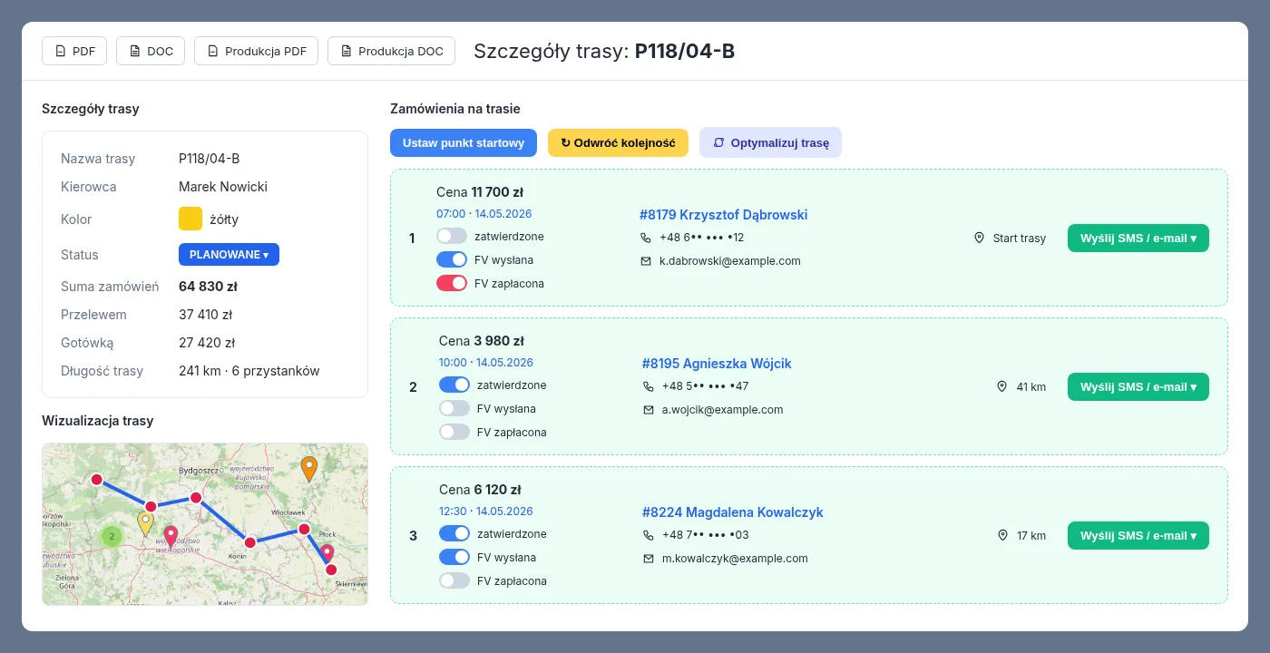Click the Suma zamówień value 64 830 zł
This screenshot has height=653, width=1270.
point(208,287)
